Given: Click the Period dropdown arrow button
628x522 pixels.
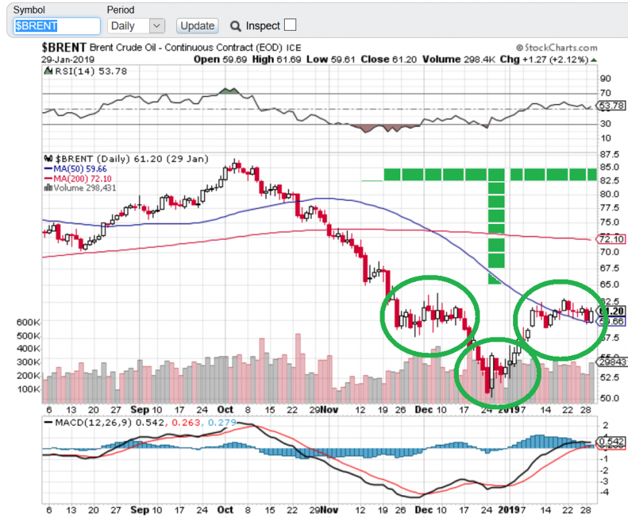Looking at the screenshot, I should 157,26.
